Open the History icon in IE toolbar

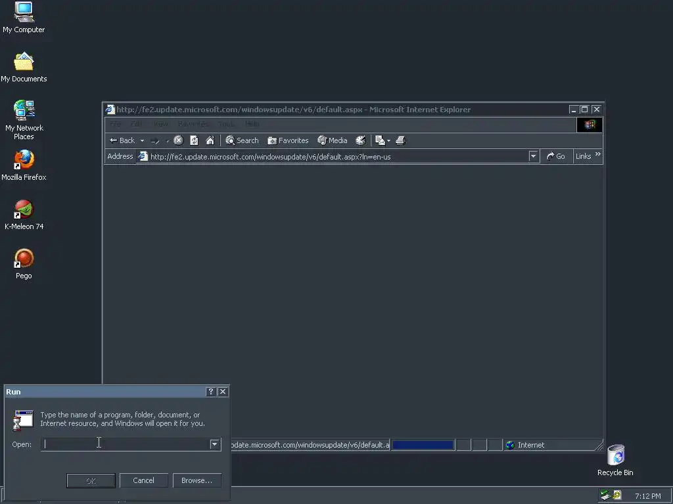coord(361,140)
